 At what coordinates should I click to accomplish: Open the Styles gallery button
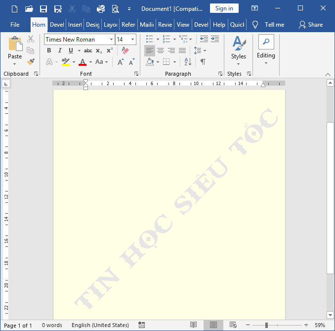coord(239,50)
